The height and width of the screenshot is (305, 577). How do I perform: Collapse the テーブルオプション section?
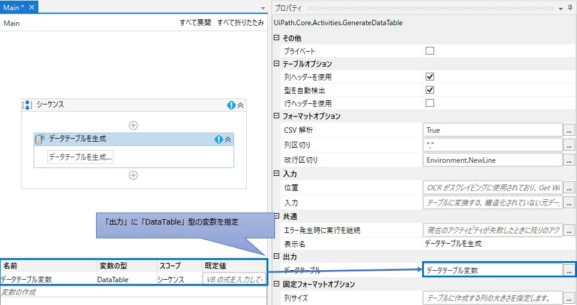(x=277, y=63)
